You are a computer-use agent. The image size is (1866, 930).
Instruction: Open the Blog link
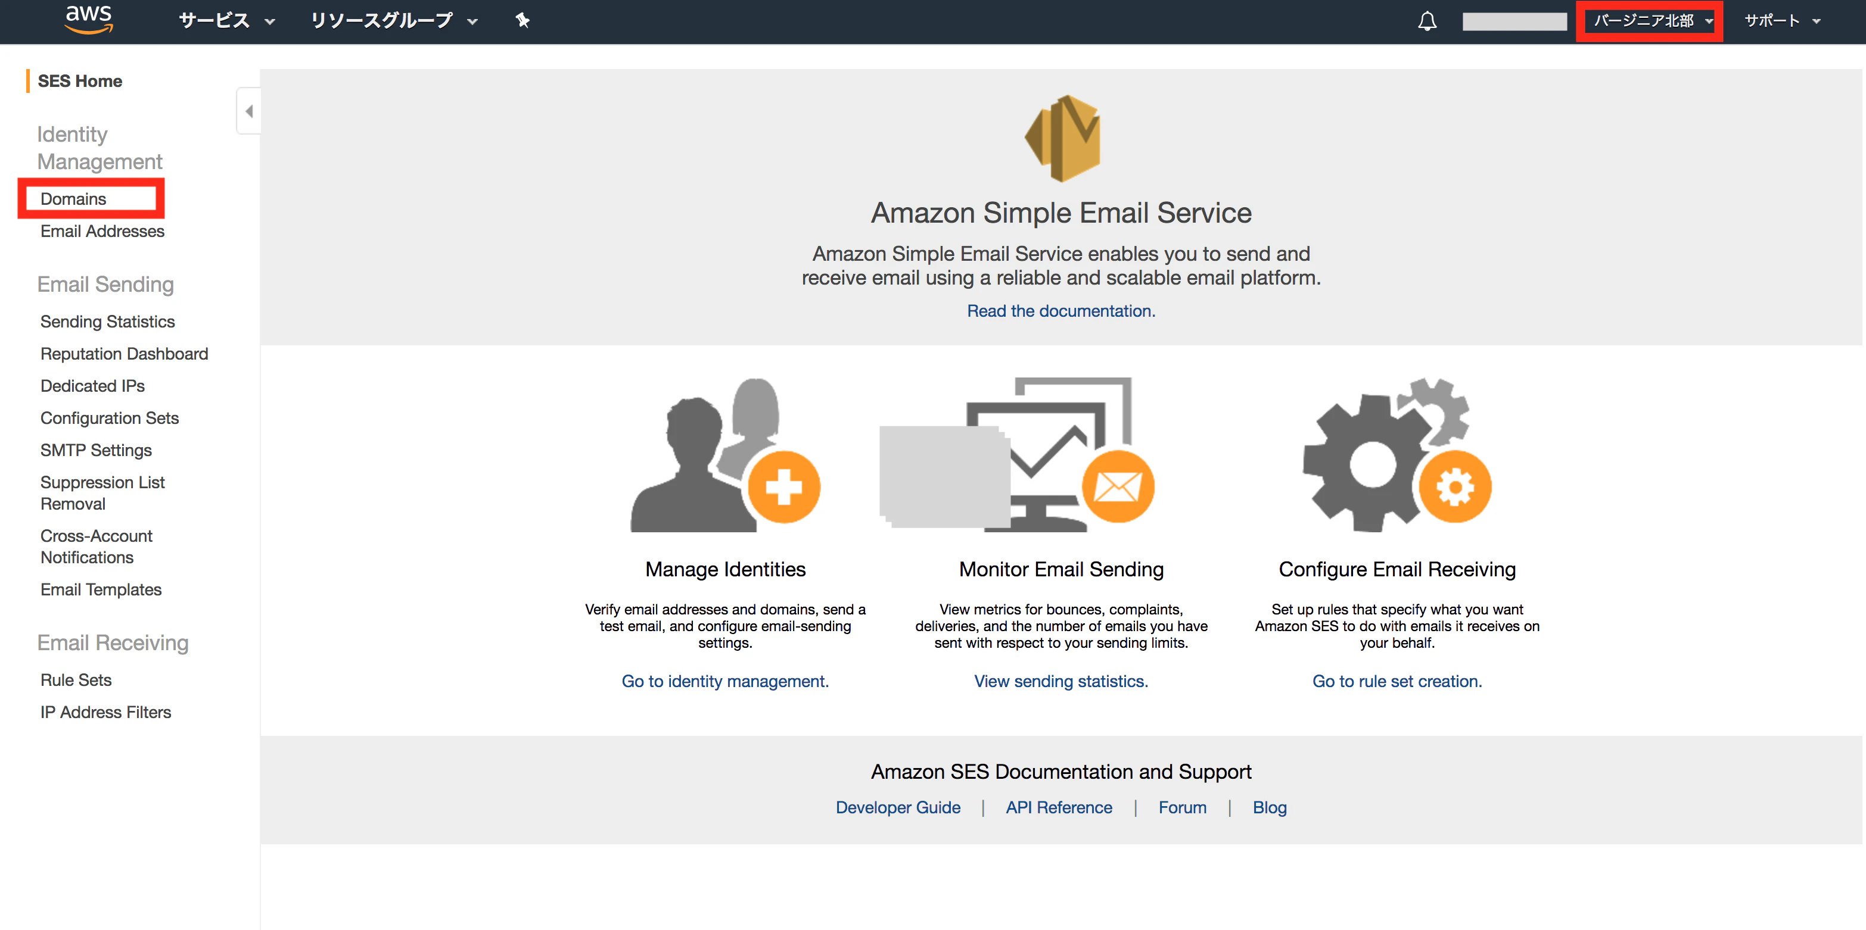[x=1270, y=807]
